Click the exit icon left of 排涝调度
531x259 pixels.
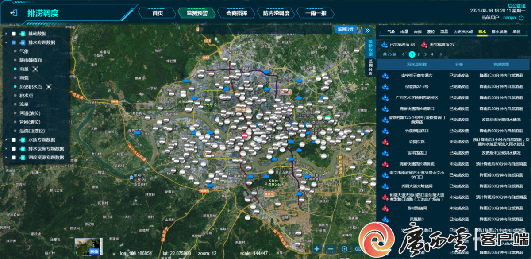pos(14,13)
